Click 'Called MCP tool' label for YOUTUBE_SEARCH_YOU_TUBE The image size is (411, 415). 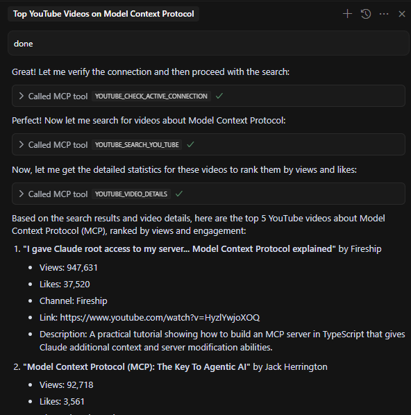pyautogui.click(x=58, y=145)
